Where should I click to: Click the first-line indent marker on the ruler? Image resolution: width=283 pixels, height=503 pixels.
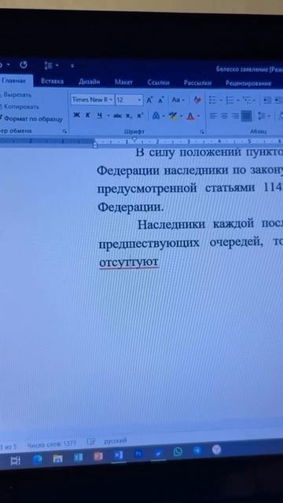pos(134,139)
